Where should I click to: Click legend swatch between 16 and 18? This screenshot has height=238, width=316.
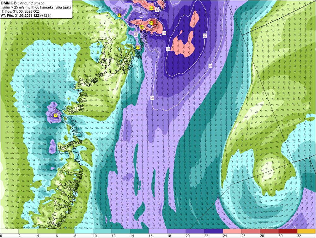coord(158,231)
